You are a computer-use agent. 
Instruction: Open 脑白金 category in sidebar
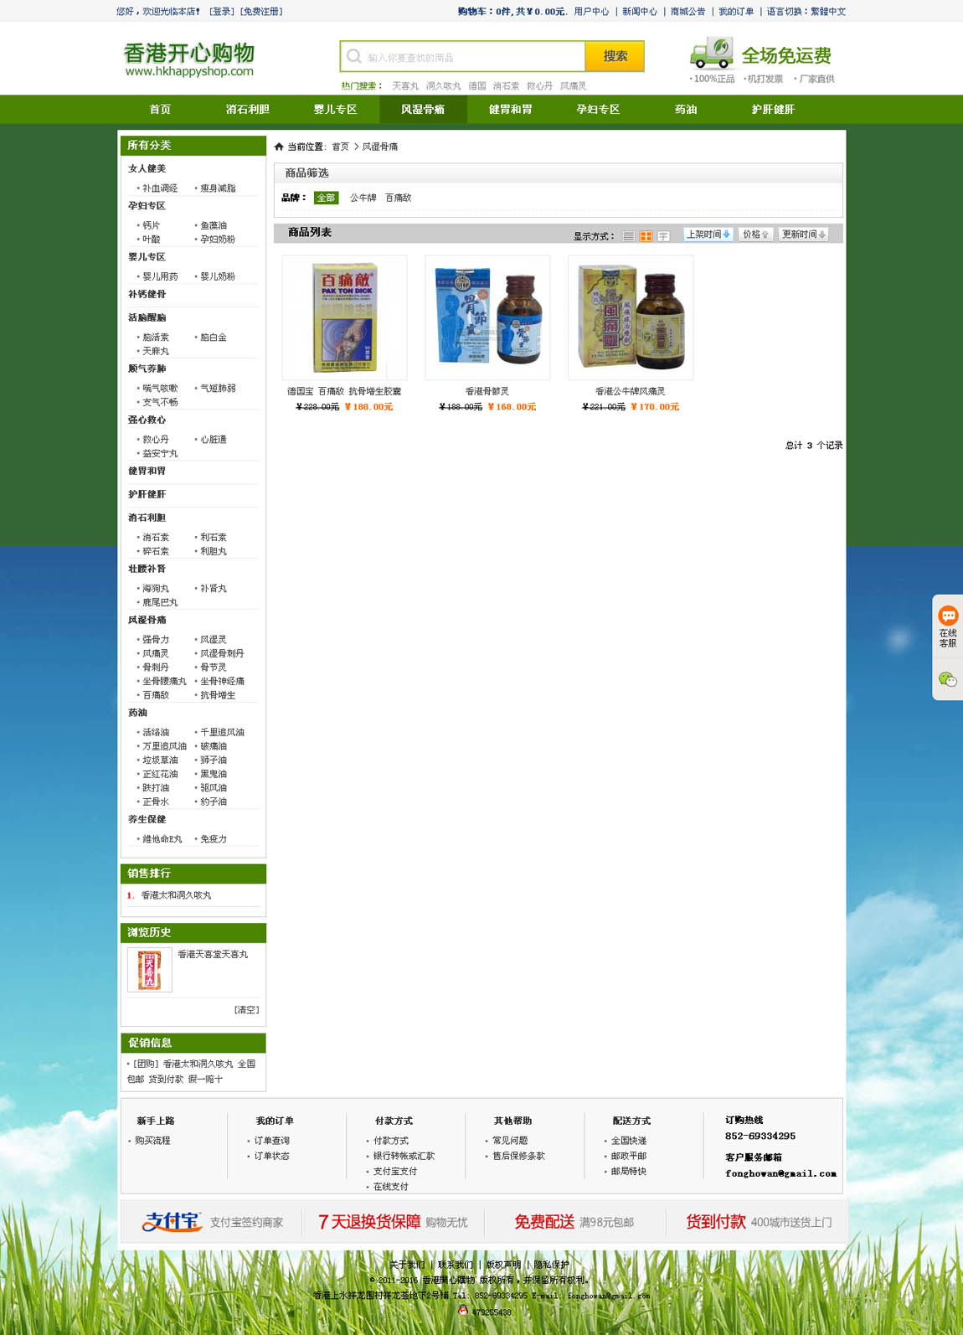tap(214, 338)
